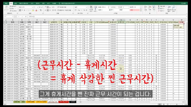Click the decrease indent icon
This screenshot has height=107, width=191.
[53, 10]
